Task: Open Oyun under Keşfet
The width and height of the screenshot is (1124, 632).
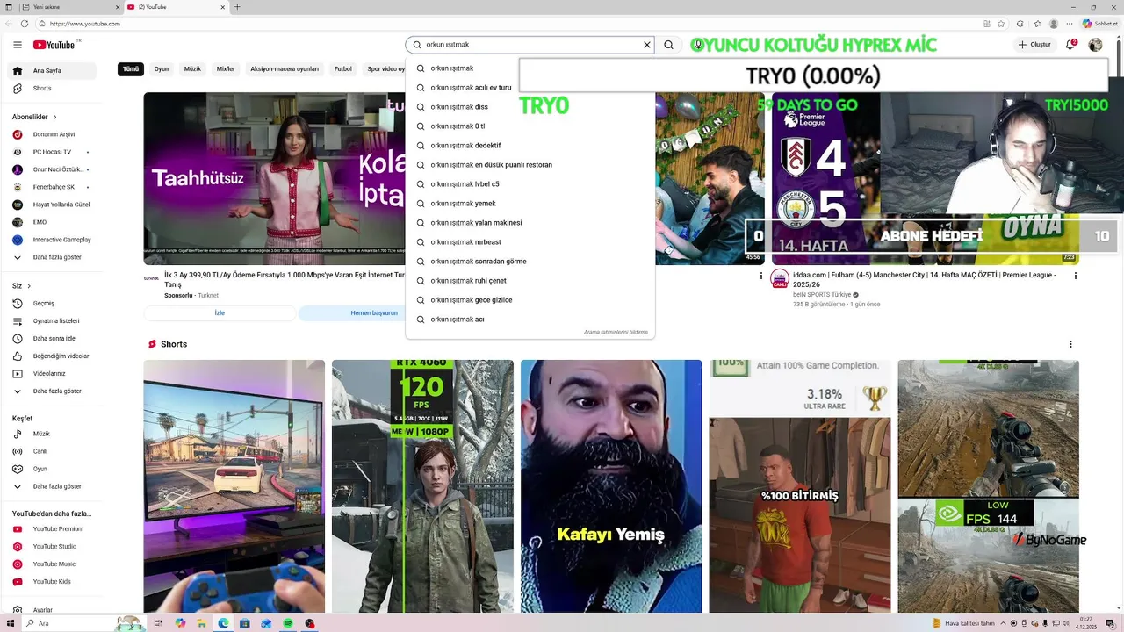Action: (x=53, y=469)
